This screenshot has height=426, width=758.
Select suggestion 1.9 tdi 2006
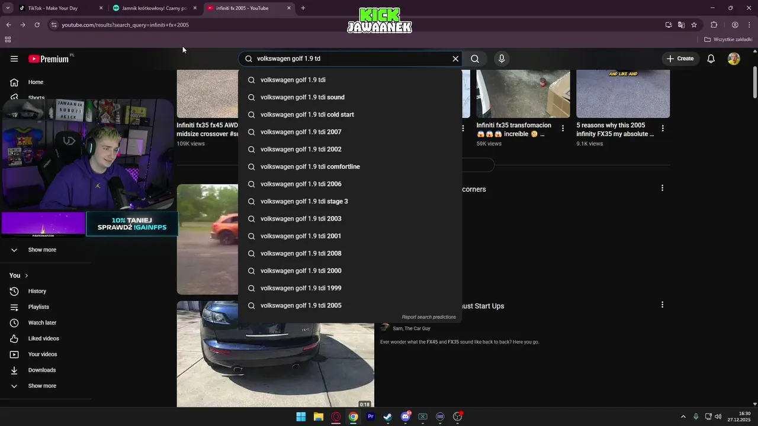click(x=350, y=184)
